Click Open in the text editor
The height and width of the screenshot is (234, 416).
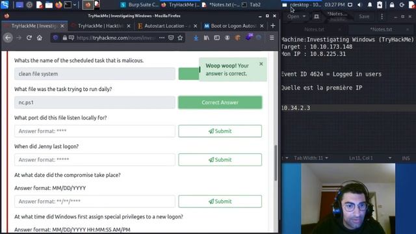pyautogui.click(x=293, y=16)
